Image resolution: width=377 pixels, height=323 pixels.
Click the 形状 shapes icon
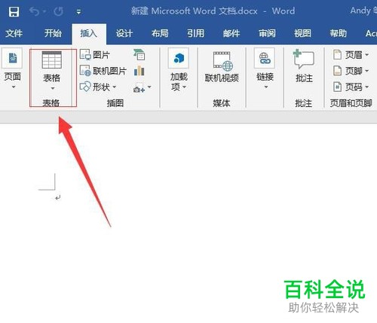[x=85, y=87]
